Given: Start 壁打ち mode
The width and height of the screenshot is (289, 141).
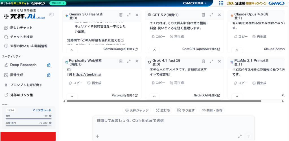Looking at the screenshot, I should (163, 110).
